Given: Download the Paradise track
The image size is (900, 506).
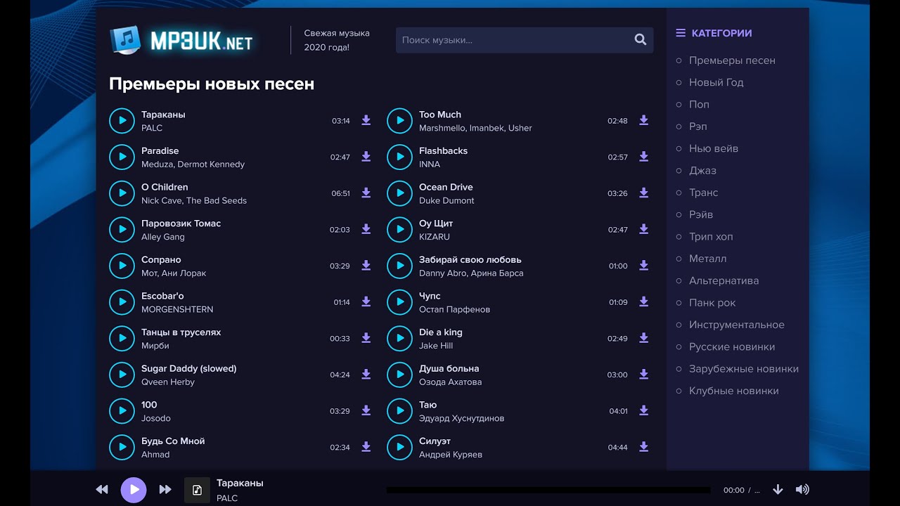Looking at the screenshot, I should click(x=366, y=157).
